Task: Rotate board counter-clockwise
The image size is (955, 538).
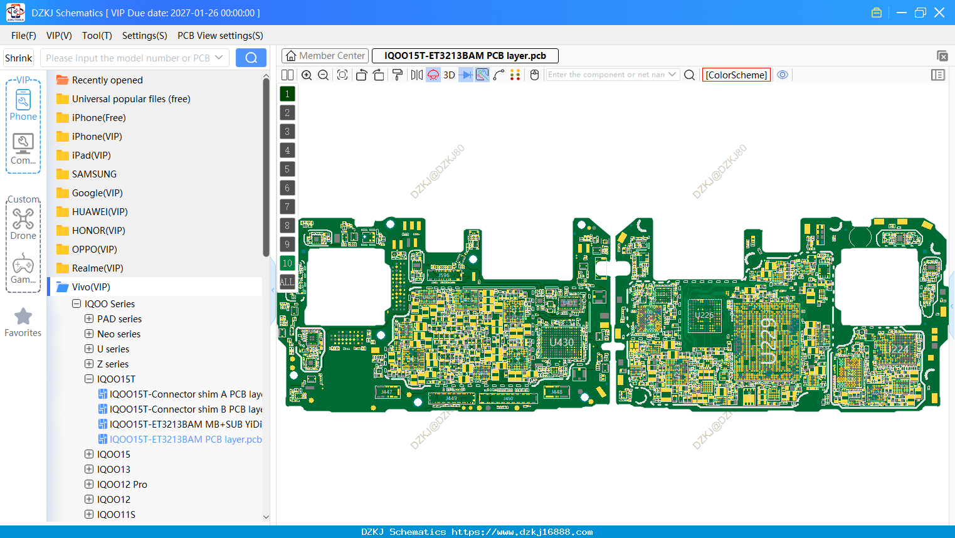Action: (361, 75)
